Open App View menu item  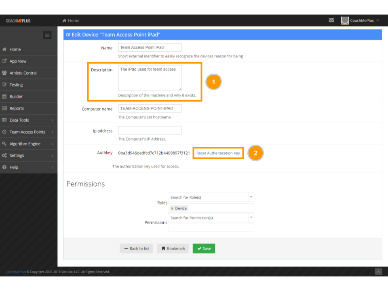click(x=29, y=61)
